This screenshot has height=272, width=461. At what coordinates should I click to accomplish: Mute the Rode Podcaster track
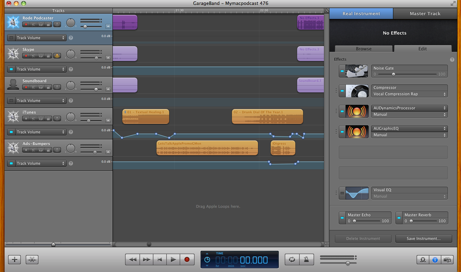(x=33, y=25)
